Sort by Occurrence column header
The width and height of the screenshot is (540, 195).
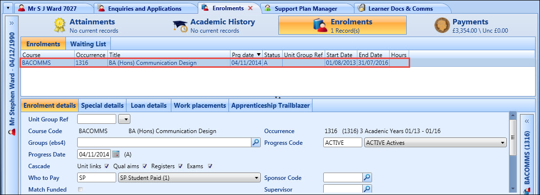91,55
